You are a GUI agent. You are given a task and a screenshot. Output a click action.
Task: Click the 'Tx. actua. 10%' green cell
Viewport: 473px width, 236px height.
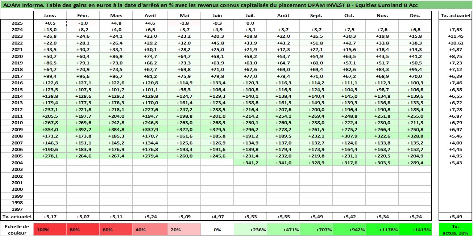point(456,229)
